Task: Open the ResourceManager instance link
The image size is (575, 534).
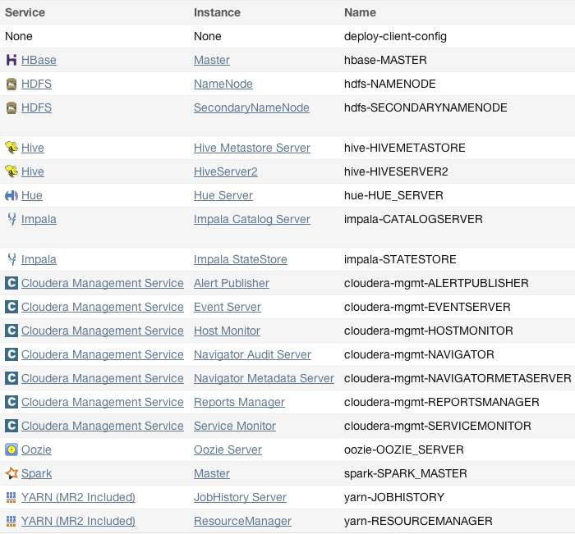Action: pos(242,521)
